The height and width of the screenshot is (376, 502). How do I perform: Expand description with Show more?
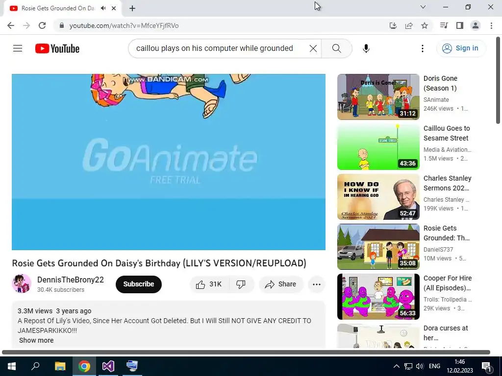coord(36,341)
